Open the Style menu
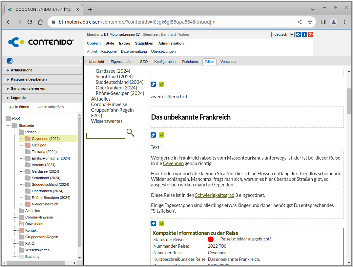 pyautogui.click(x=110, y=43)
